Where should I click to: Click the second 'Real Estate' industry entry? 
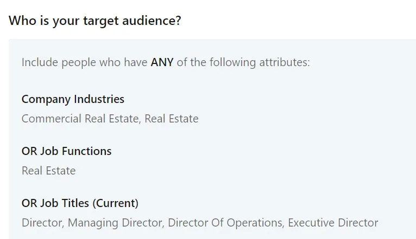coord(172,119)
